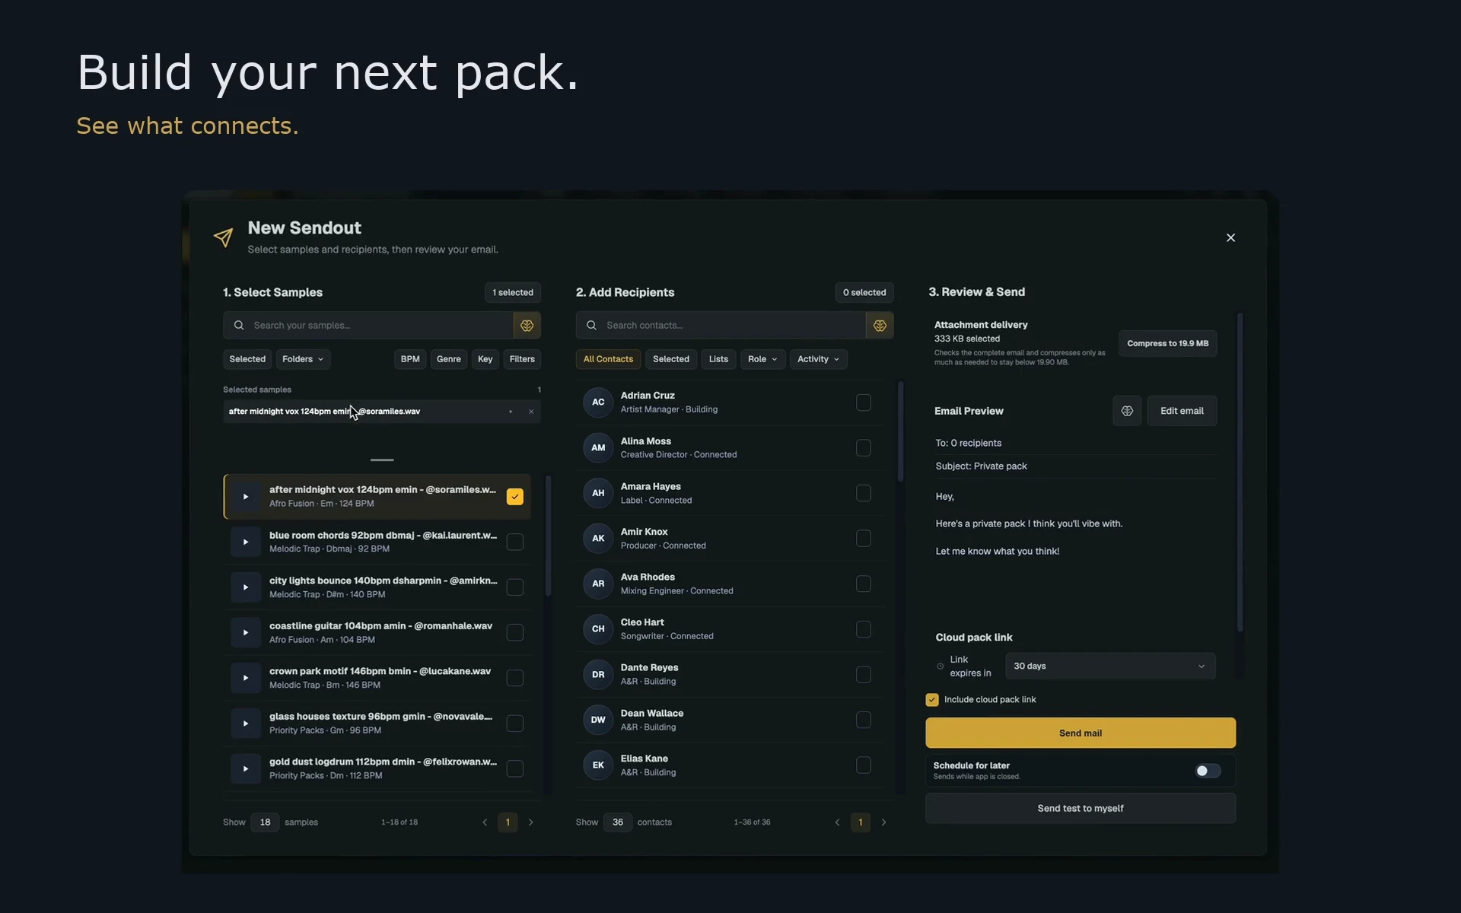Click the Elias Kane EK avatar
1461x913 pixels.
click(598, 765)
